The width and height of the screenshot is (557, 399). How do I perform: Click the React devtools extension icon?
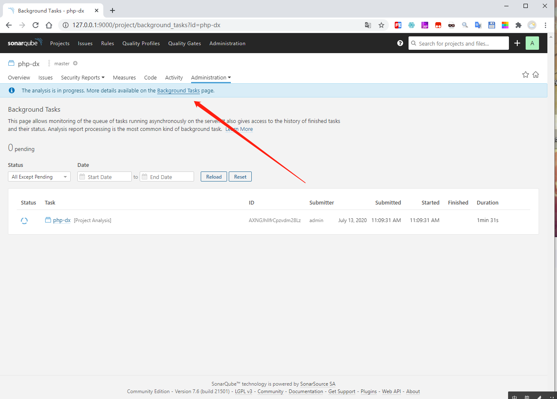coord(411,25)
